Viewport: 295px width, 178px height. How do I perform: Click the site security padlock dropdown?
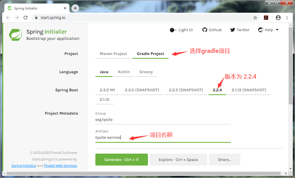click(36, 17)
